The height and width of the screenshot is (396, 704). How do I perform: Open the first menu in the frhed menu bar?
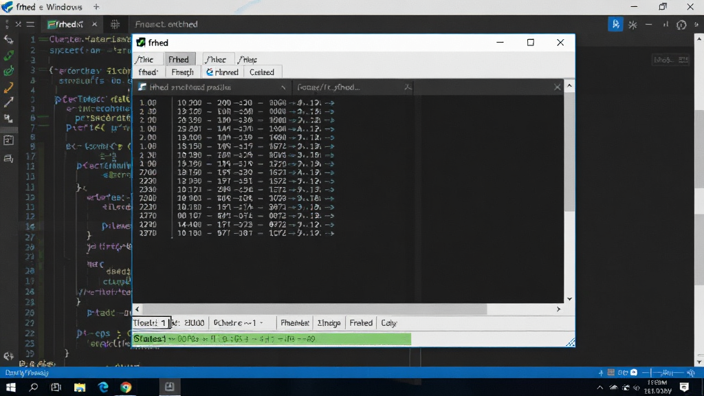click(144, 59)
